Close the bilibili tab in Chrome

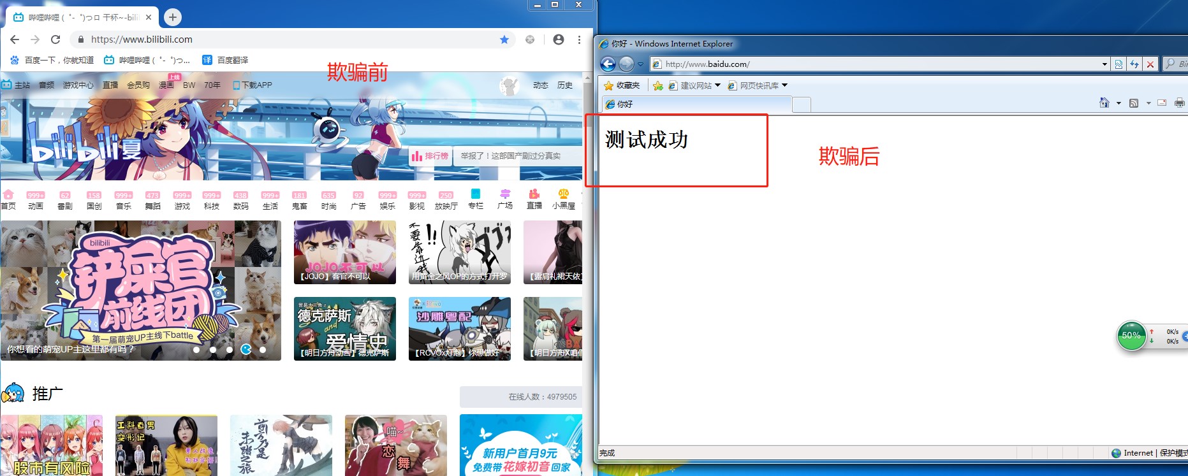[x=149, y=17]
